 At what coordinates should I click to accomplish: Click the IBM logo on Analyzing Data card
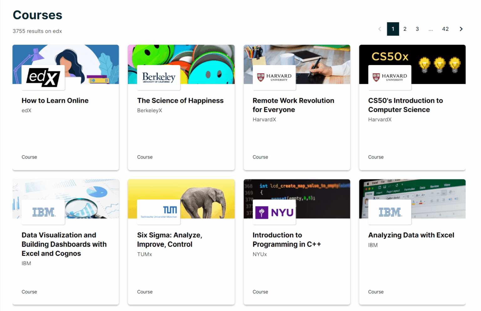[x=390, y=212]
